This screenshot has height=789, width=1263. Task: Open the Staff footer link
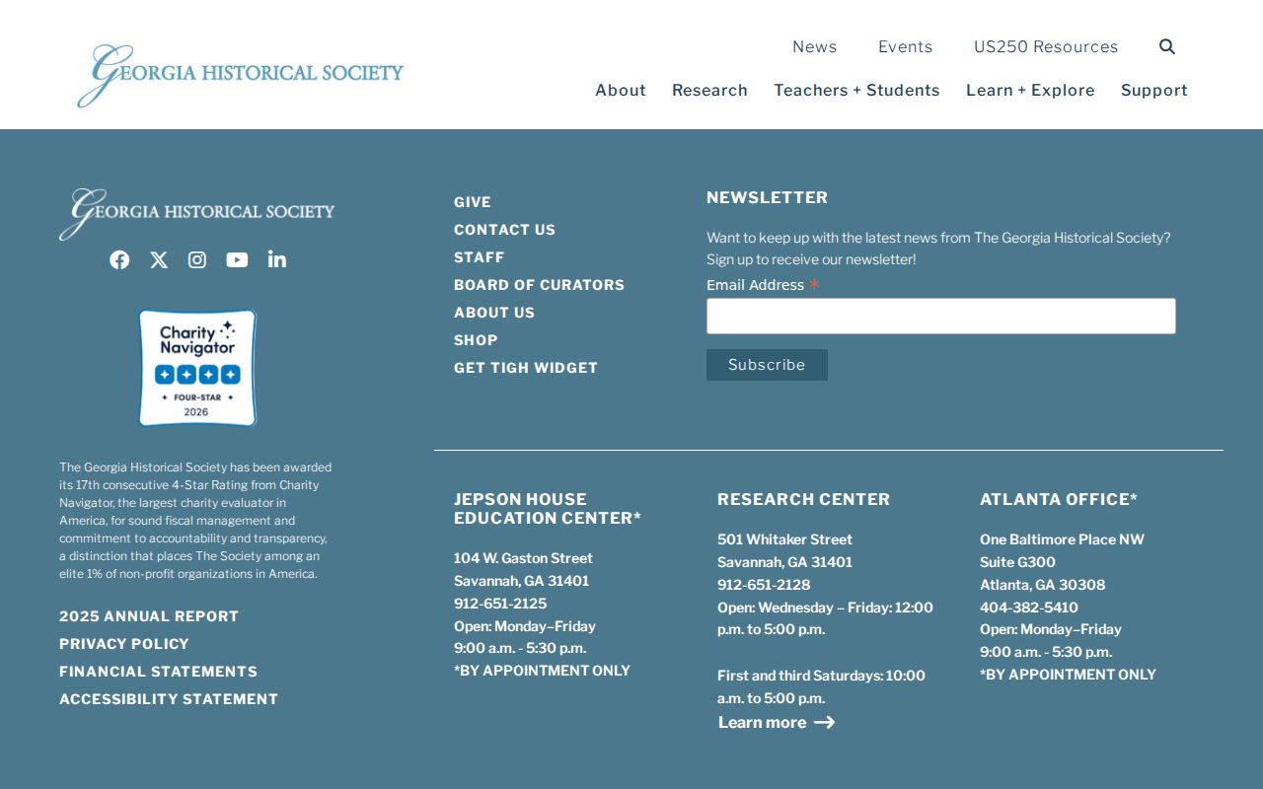(x=479, y=257)
